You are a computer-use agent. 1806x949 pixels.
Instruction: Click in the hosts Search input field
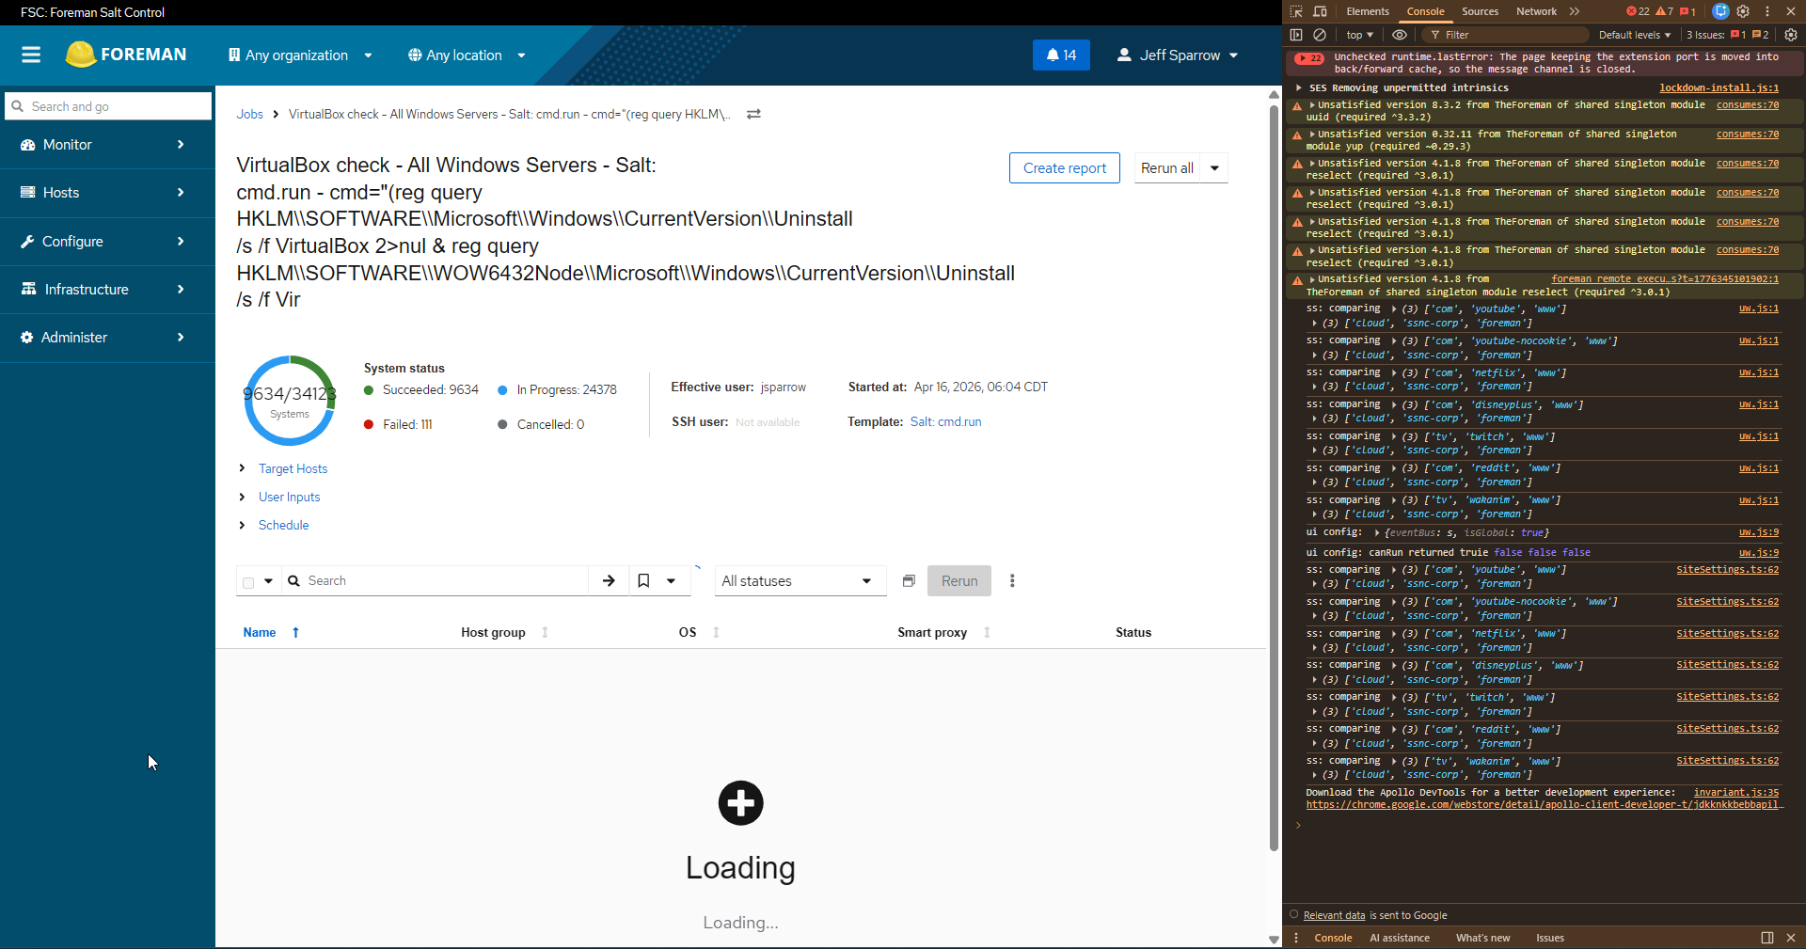click(x=442, y=581)
